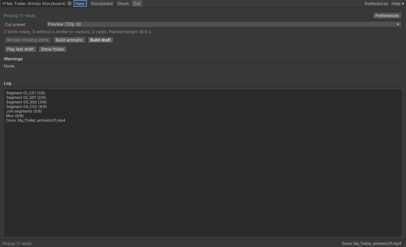
Task: Click the circle icon after Kionjo Storyboard
Action: (x=70, y=3)
